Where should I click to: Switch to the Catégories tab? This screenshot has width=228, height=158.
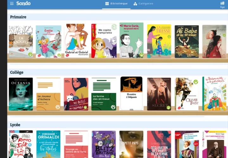143,3
